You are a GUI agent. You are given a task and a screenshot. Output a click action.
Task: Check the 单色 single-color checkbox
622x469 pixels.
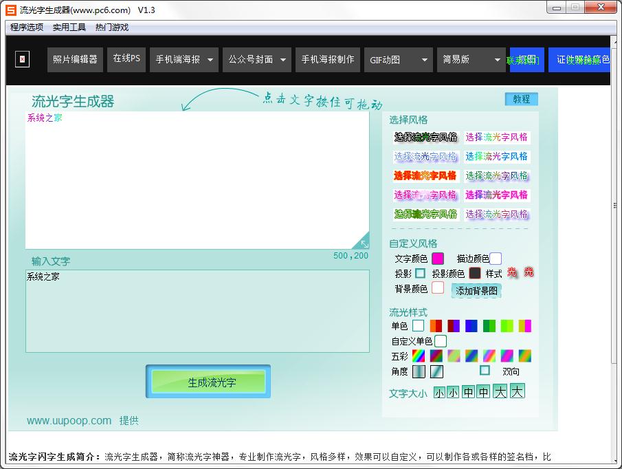click(418, 326)
